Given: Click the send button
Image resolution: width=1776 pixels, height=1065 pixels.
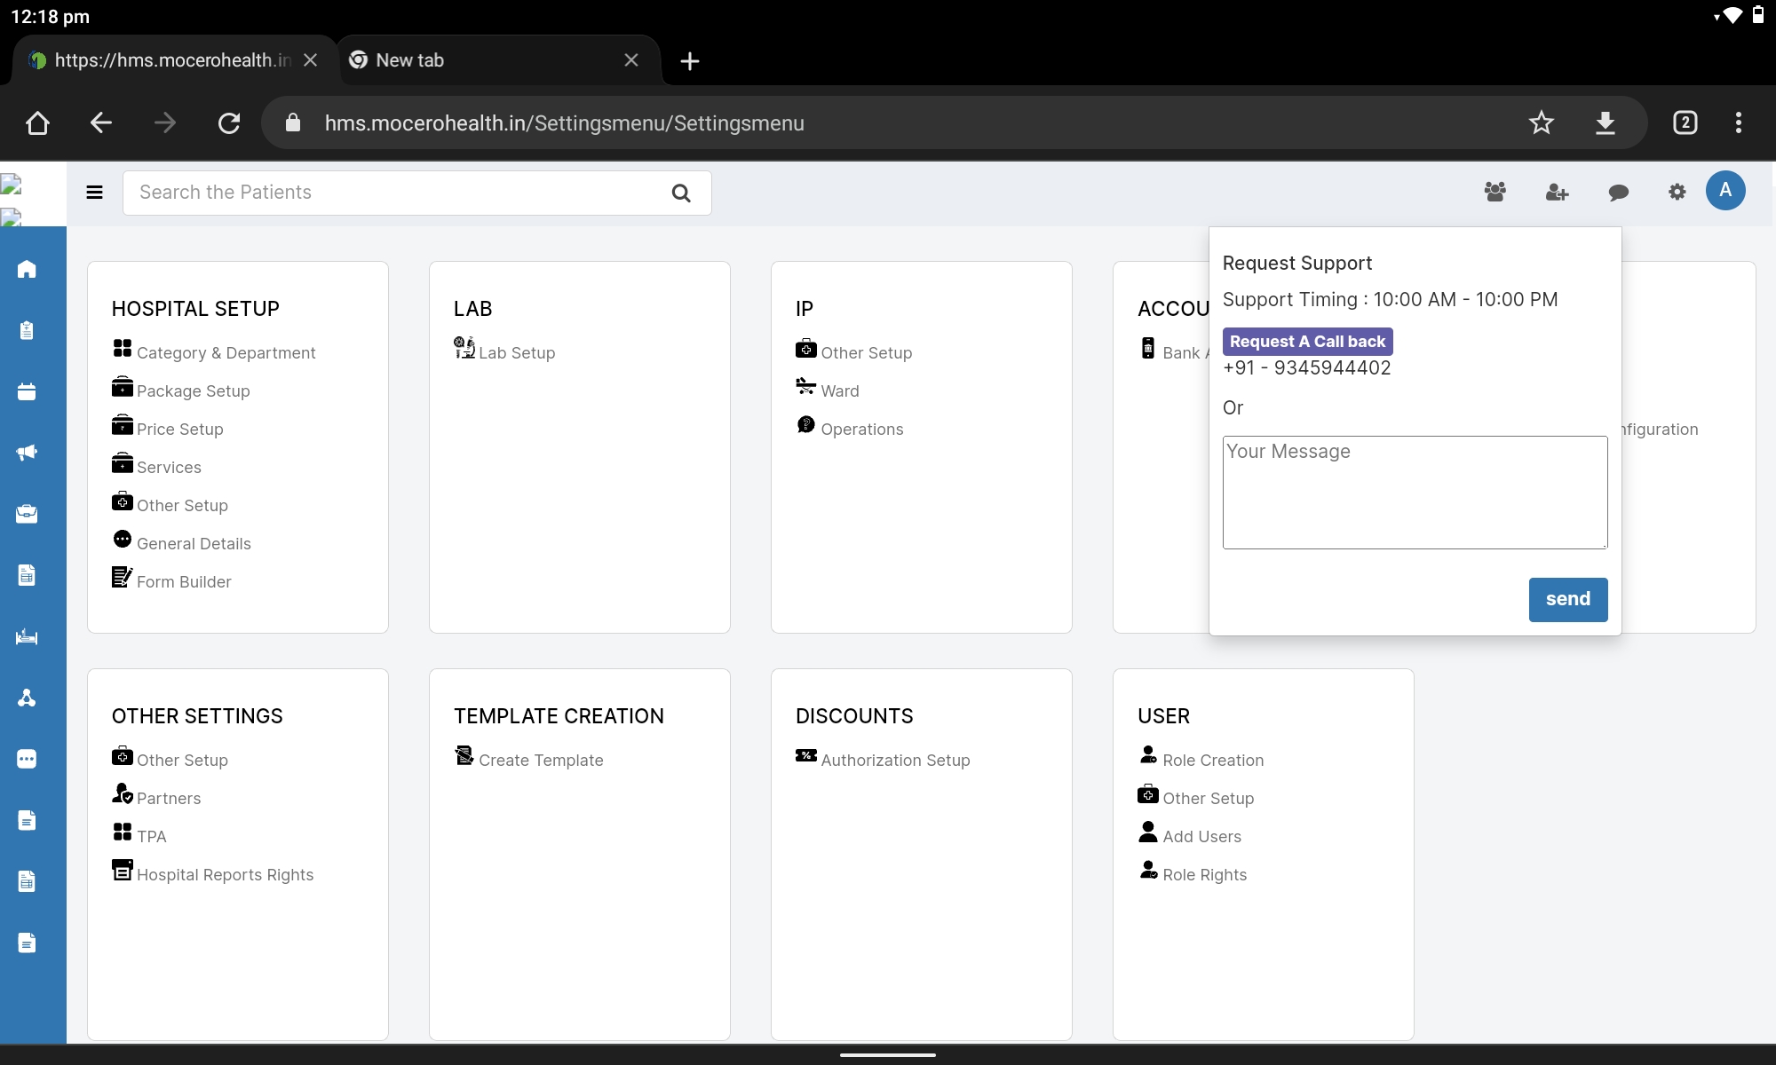Looking at the screenshot, I should [x=1567, y=599].
